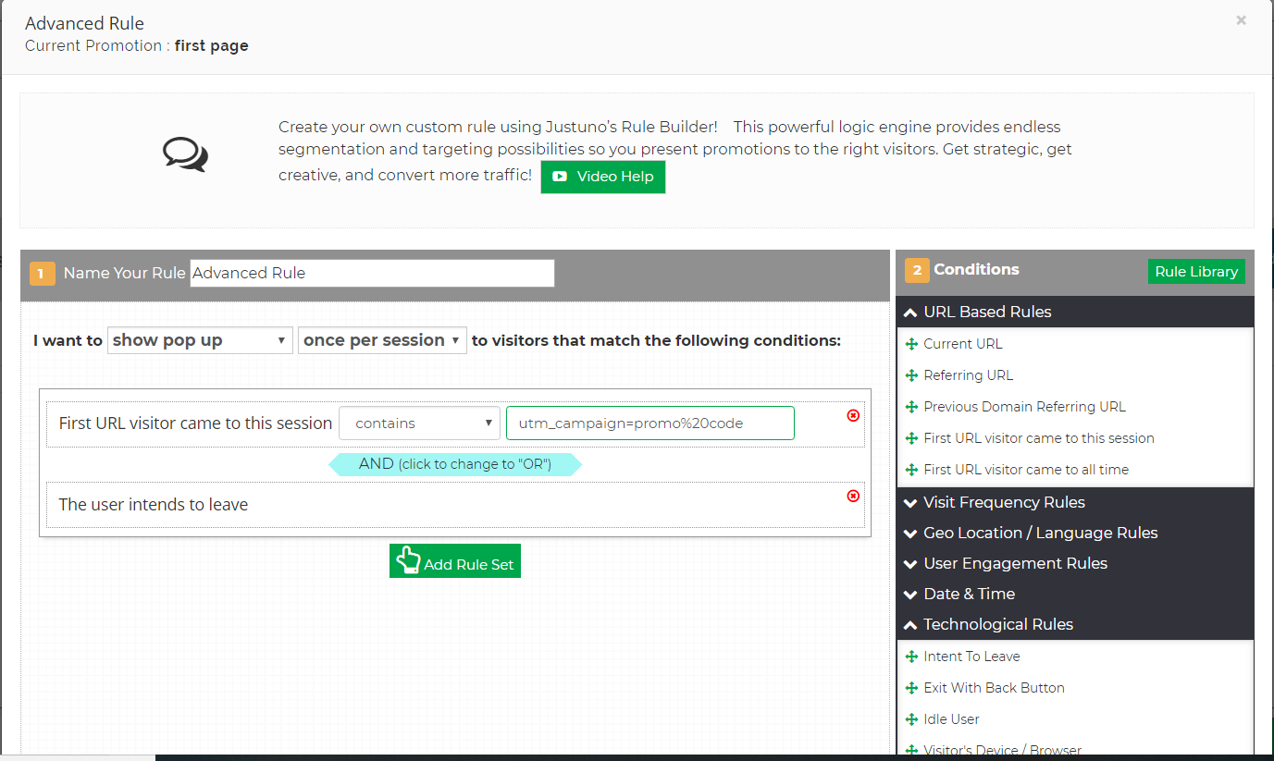Image resolution: width=1274 pixels, height=761 pixels.
Task: Click the move icon beside Referring URL
Action: [x=911, y=375]
